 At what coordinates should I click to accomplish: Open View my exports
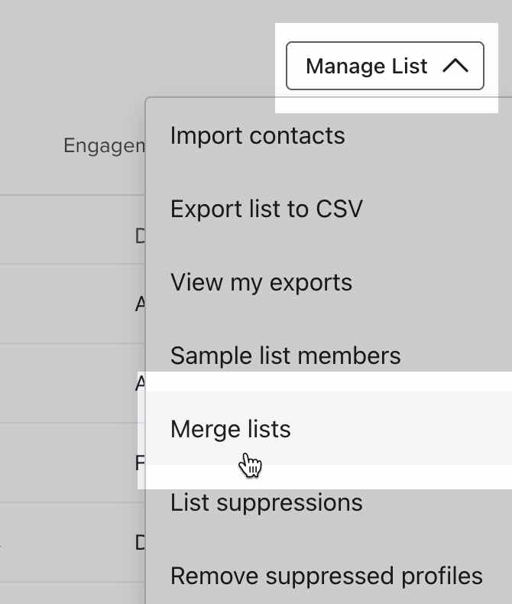(261, 282)
